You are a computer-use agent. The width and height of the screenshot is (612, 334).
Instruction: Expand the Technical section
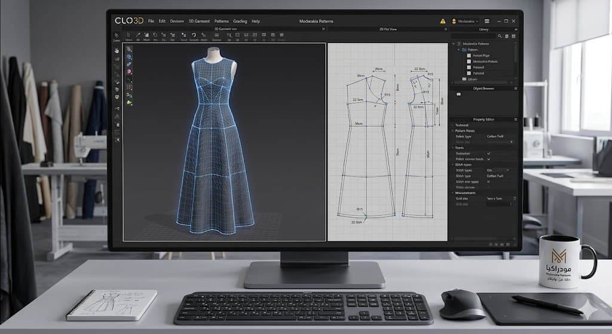point(453,125)
